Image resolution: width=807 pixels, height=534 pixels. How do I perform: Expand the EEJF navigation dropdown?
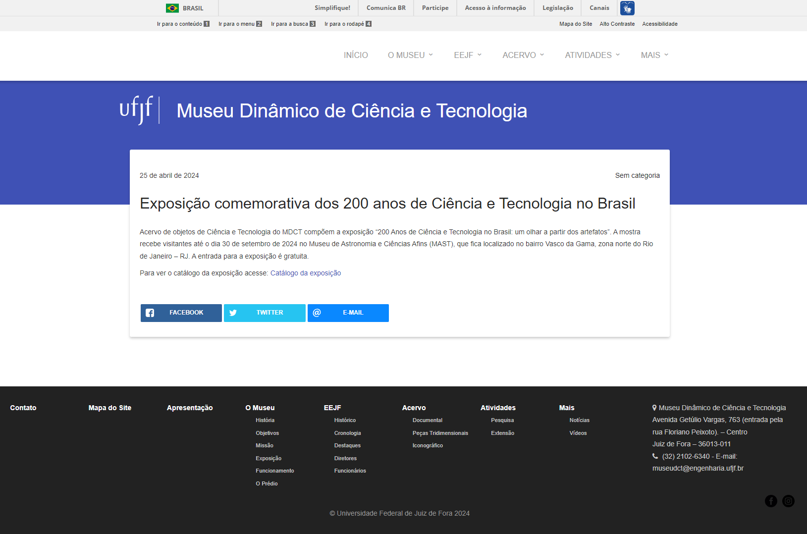click(x=468, y=55)
